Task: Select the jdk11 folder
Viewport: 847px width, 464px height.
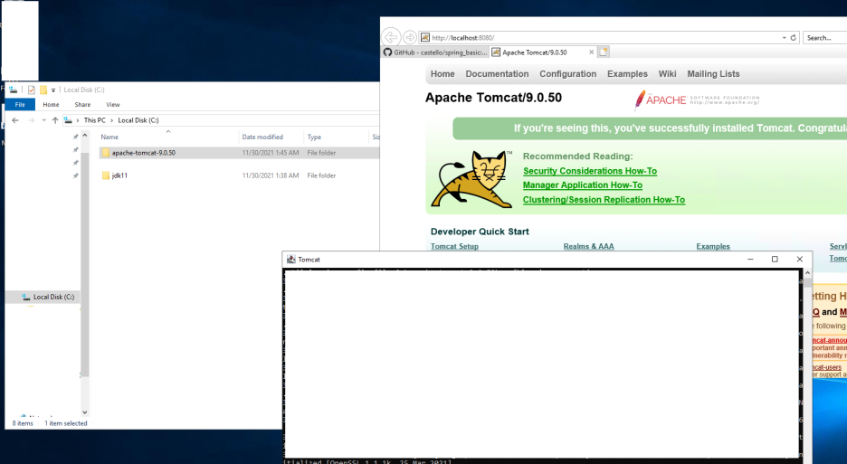Action: [x=119, y=175]
